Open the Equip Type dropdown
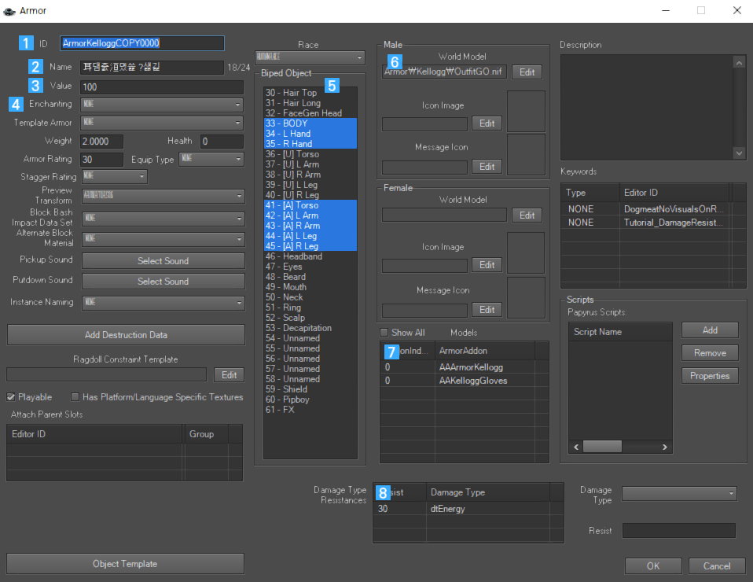 (211, 159)
